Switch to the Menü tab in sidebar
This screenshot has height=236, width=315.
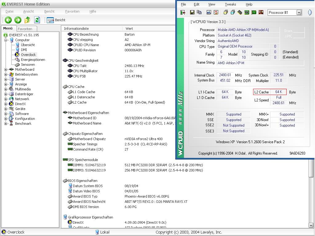[x=8, y=29]
